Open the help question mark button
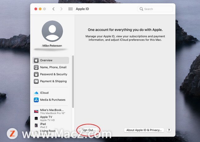Viewport: 200px width, 142px height. (169, 130)
